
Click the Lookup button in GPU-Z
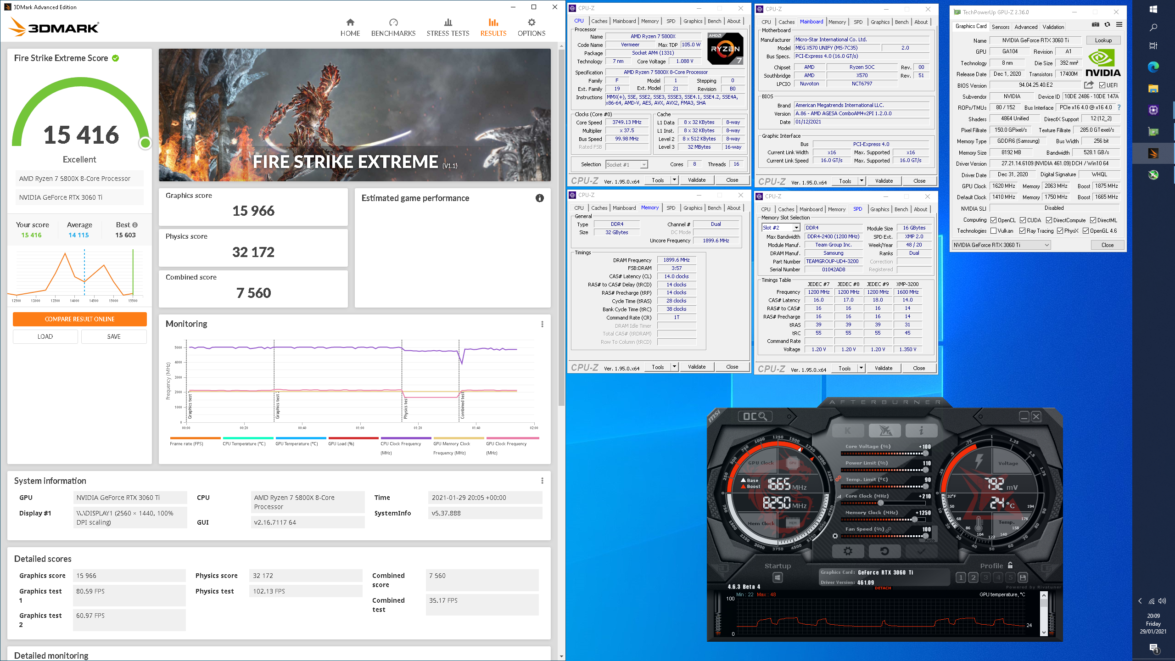pyautogui.click(x=1103, y=40)
